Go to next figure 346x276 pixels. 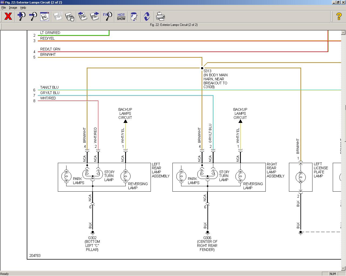pyautogui.click(x=94, y=16)
